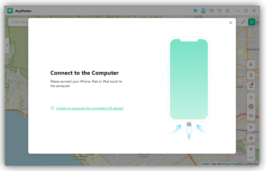
Task: Zoom out the map with minus button
Action: pyautogui.click(x=251, y=158)
